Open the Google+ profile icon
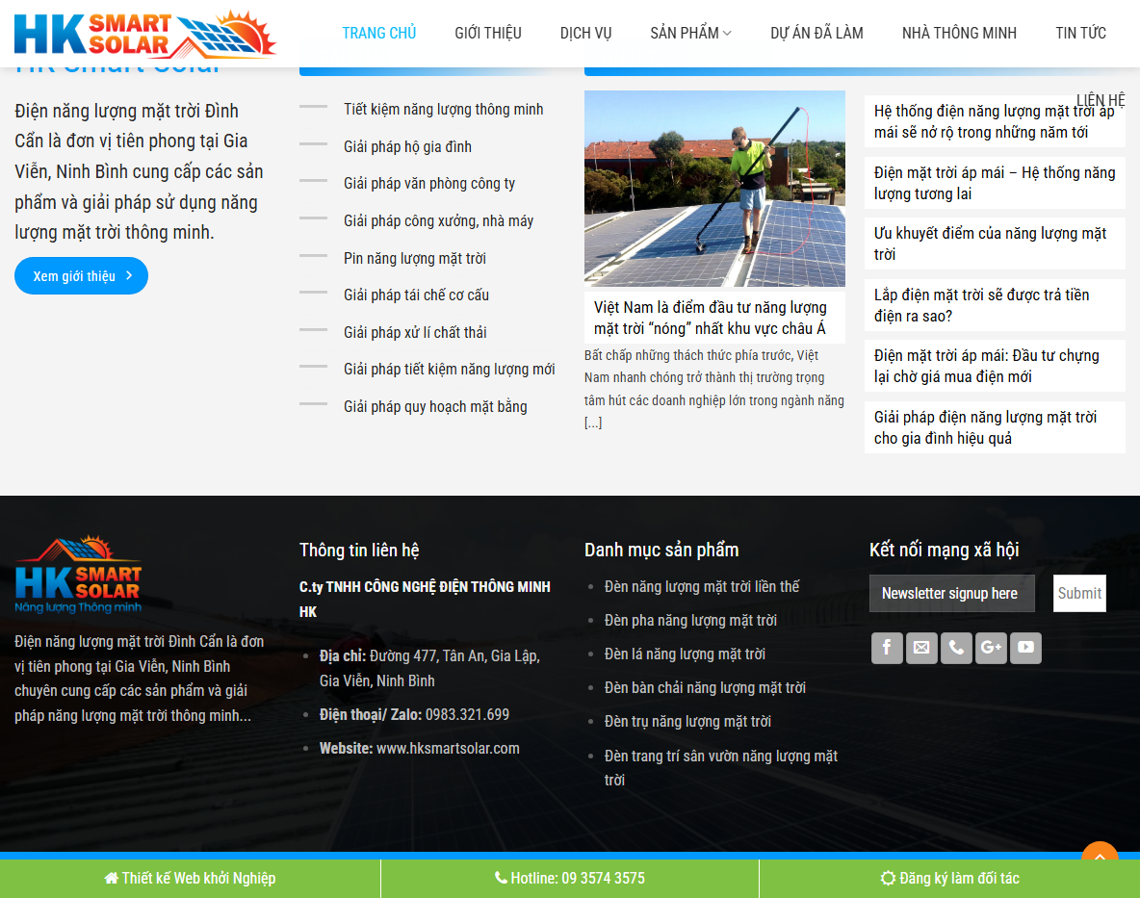Image resolution: width=1140 pixels, height=898 pixels. [x=991, y=648]
